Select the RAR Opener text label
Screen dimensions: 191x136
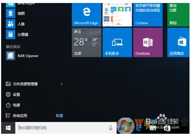click(28, 56)
